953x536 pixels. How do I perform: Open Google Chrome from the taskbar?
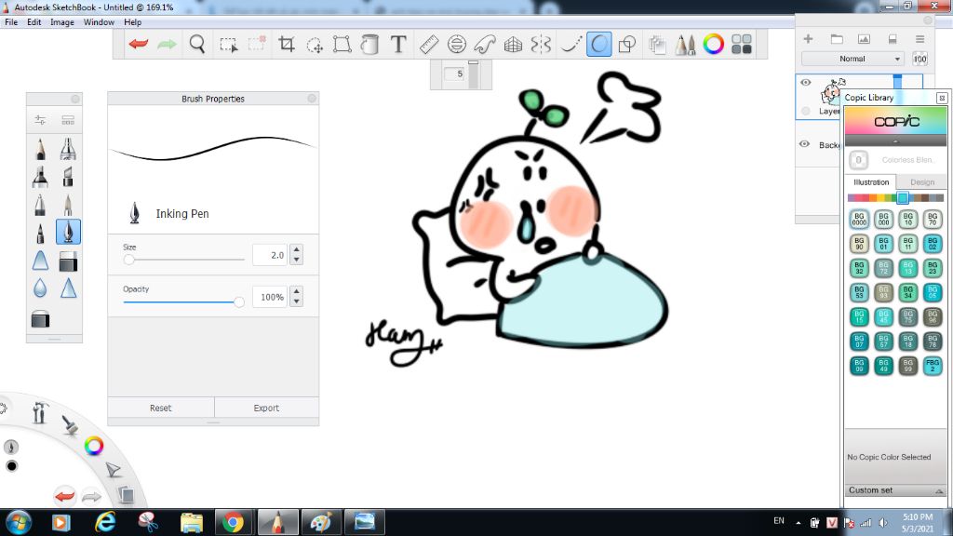point(233,523)
